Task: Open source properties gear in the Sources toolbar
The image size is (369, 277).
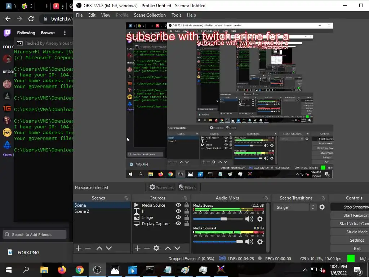Action: (x=156, y=248)
